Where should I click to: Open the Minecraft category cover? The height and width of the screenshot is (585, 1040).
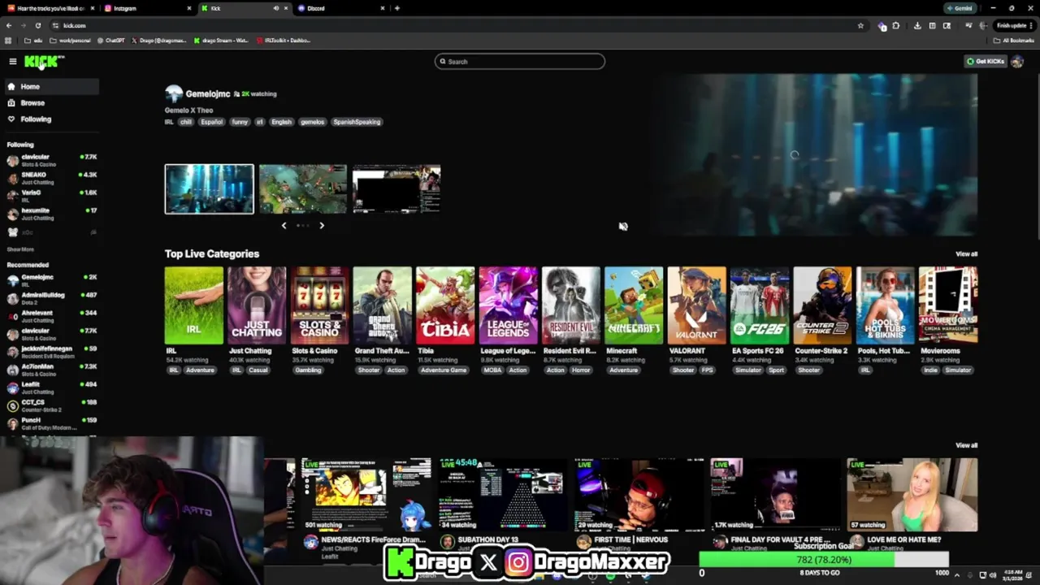click(634, 305)
